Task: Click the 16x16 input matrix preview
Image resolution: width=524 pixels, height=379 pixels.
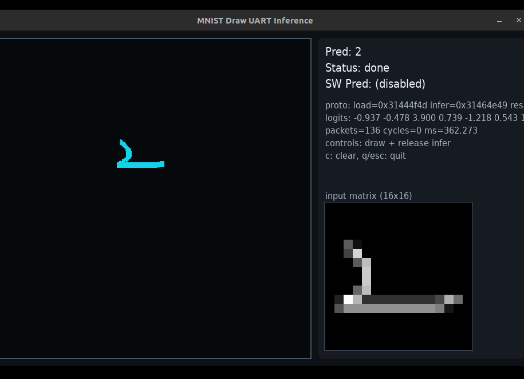Action: [x=398, y=276]
